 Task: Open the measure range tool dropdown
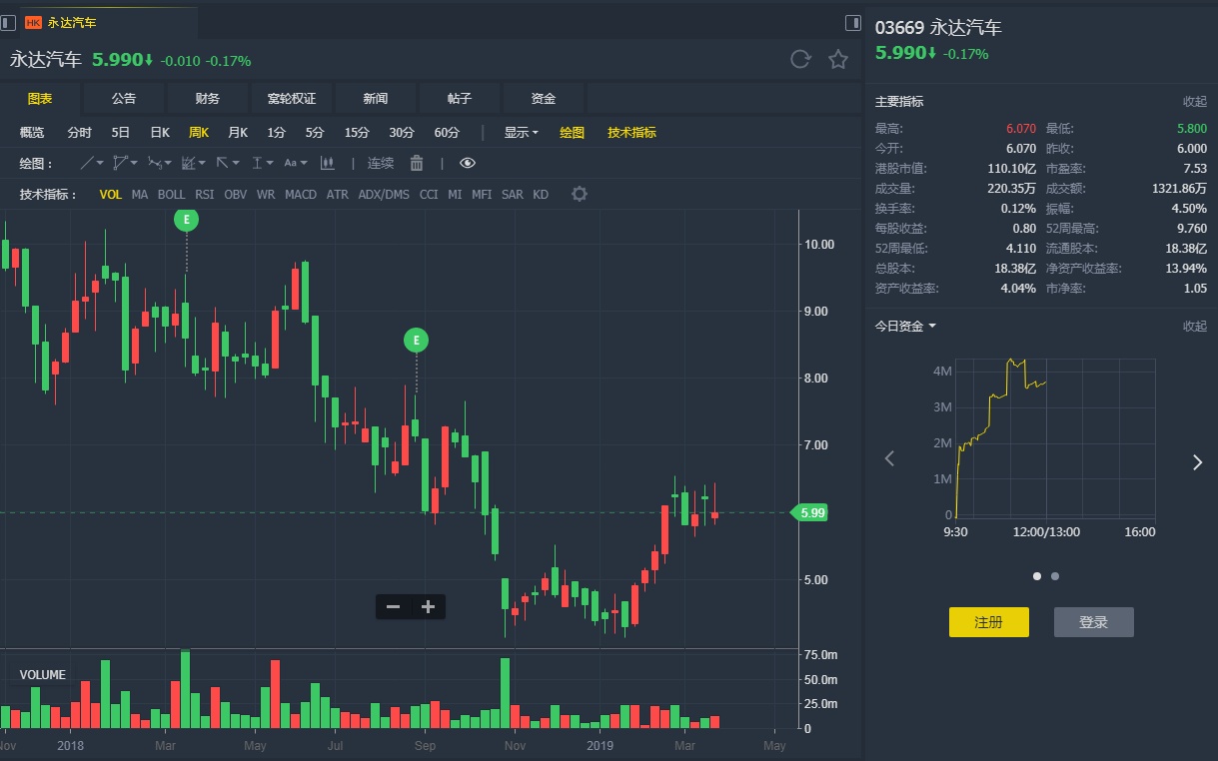point(262,163)
